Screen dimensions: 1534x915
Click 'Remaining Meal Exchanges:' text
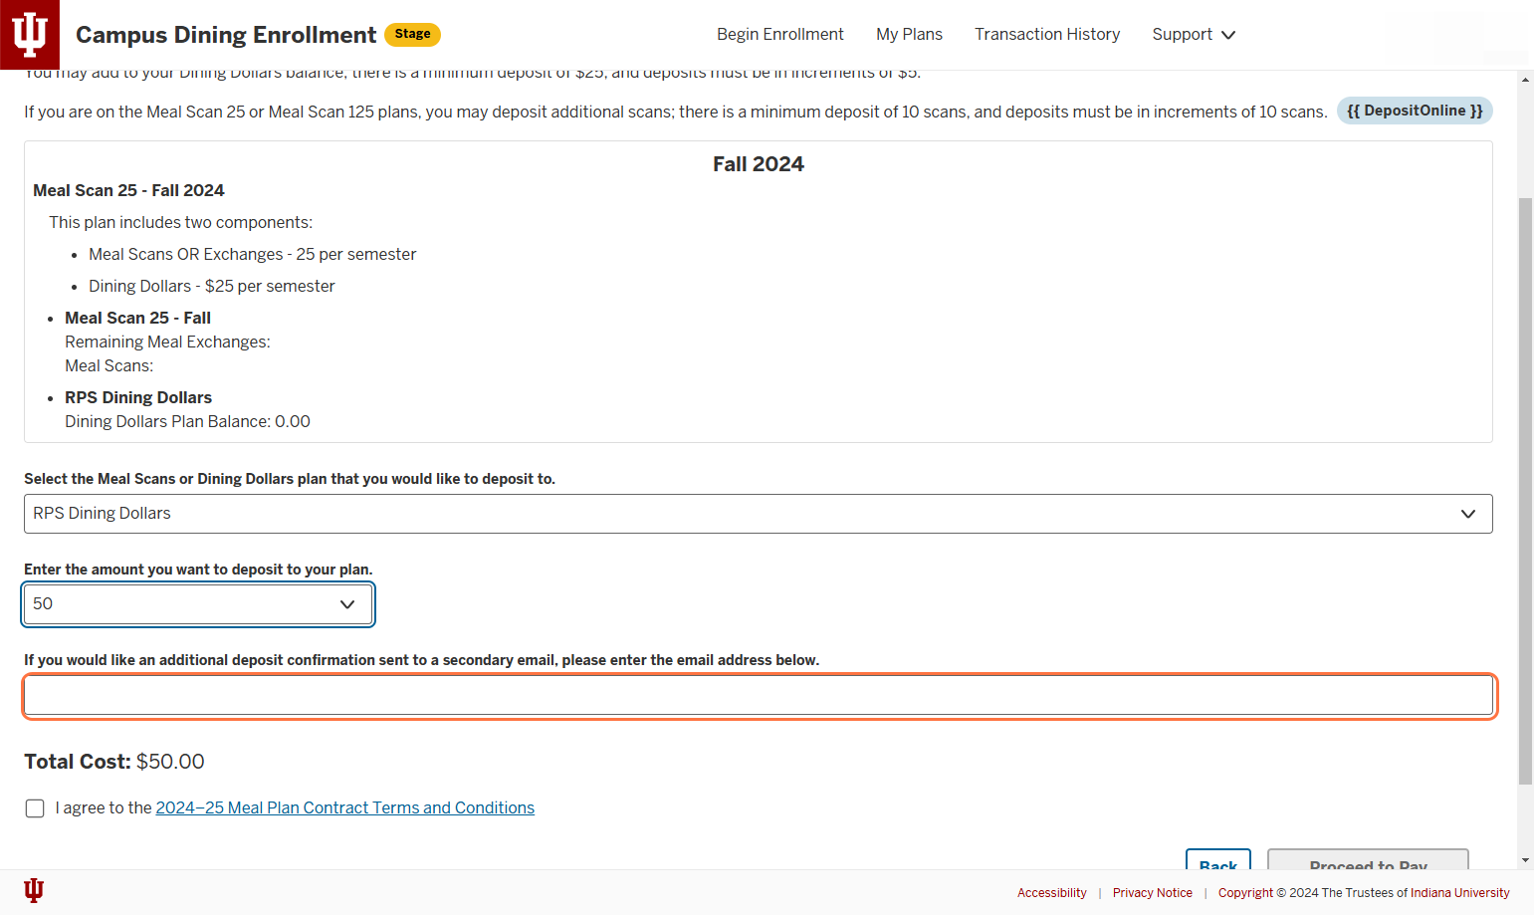167,343
